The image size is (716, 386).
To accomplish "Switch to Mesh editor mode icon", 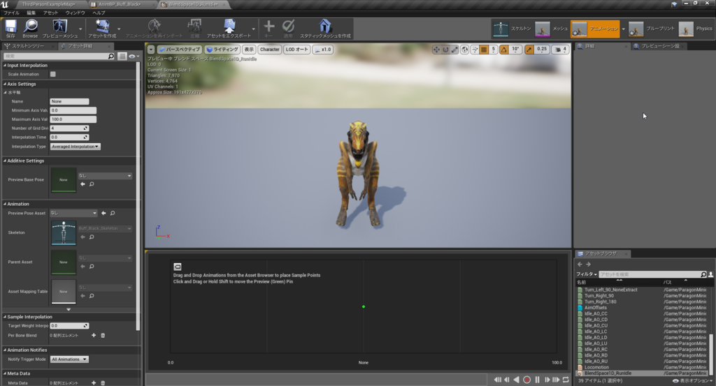I will pos(543,29).
